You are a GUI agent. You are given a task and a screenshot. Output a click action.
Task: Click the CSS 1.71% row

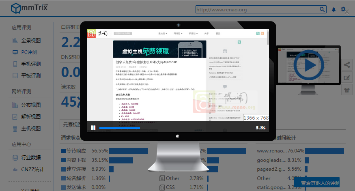click(x=184, y=187)
